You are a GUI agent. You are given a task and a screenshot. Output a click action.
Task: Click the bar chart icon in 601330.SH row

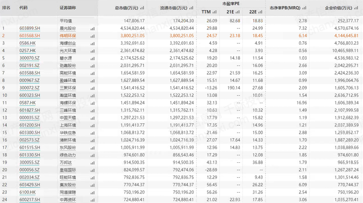93,155
